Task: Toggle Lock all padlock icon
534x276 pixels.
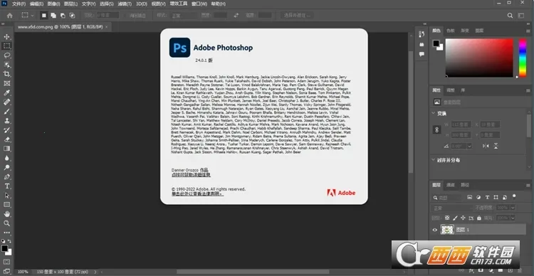Action: click(479, 218)
